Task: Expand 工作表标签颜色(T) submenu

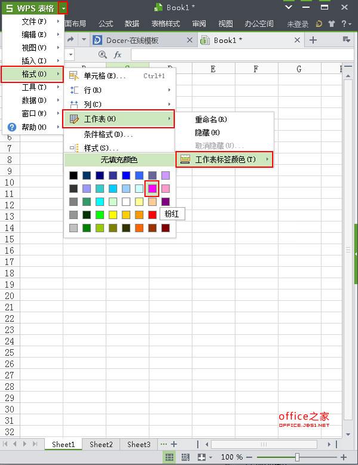Action: tap(224, 159)
